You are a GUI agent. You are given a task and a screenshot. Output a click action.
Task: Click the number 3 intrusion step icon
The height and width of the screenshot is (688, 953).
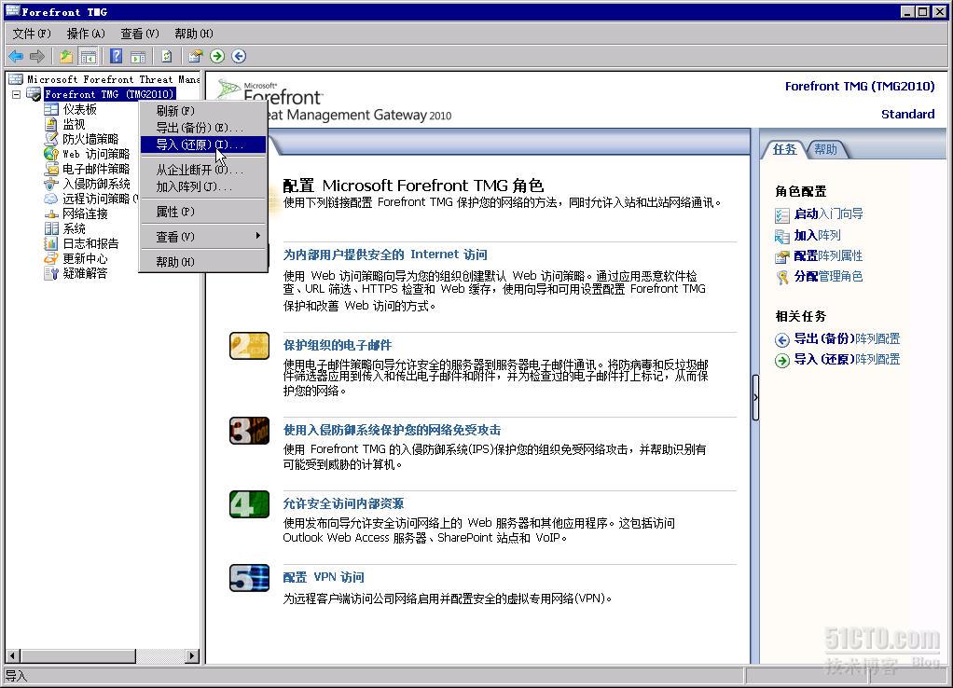pyautogui.click(x=249, y=431)
